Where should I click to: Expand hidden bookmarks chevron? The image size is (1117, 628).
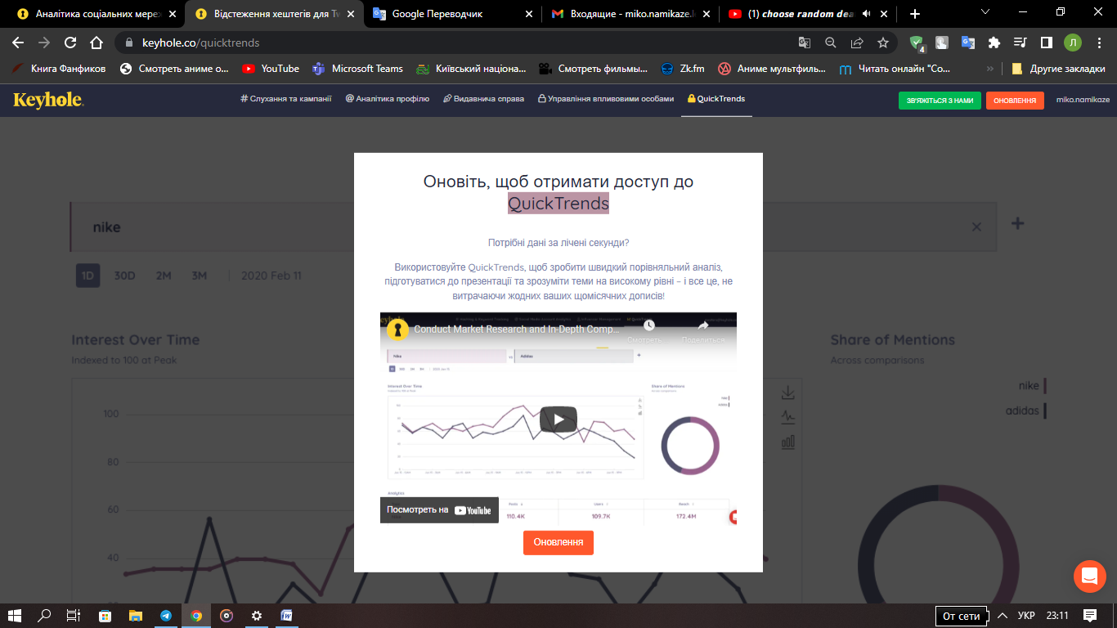[x=990, y=69]
